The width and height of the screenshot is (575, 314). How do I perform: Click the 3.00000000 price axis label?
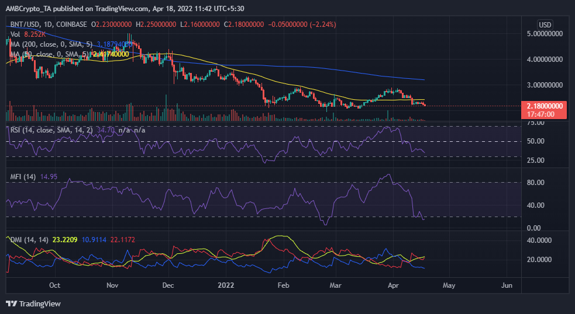(545, 85)
